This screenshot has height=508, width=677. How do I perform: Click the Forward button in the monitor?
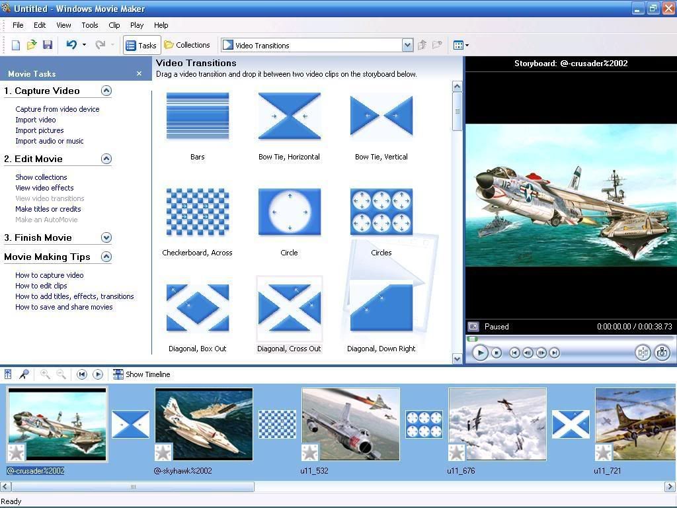point(555,353)
